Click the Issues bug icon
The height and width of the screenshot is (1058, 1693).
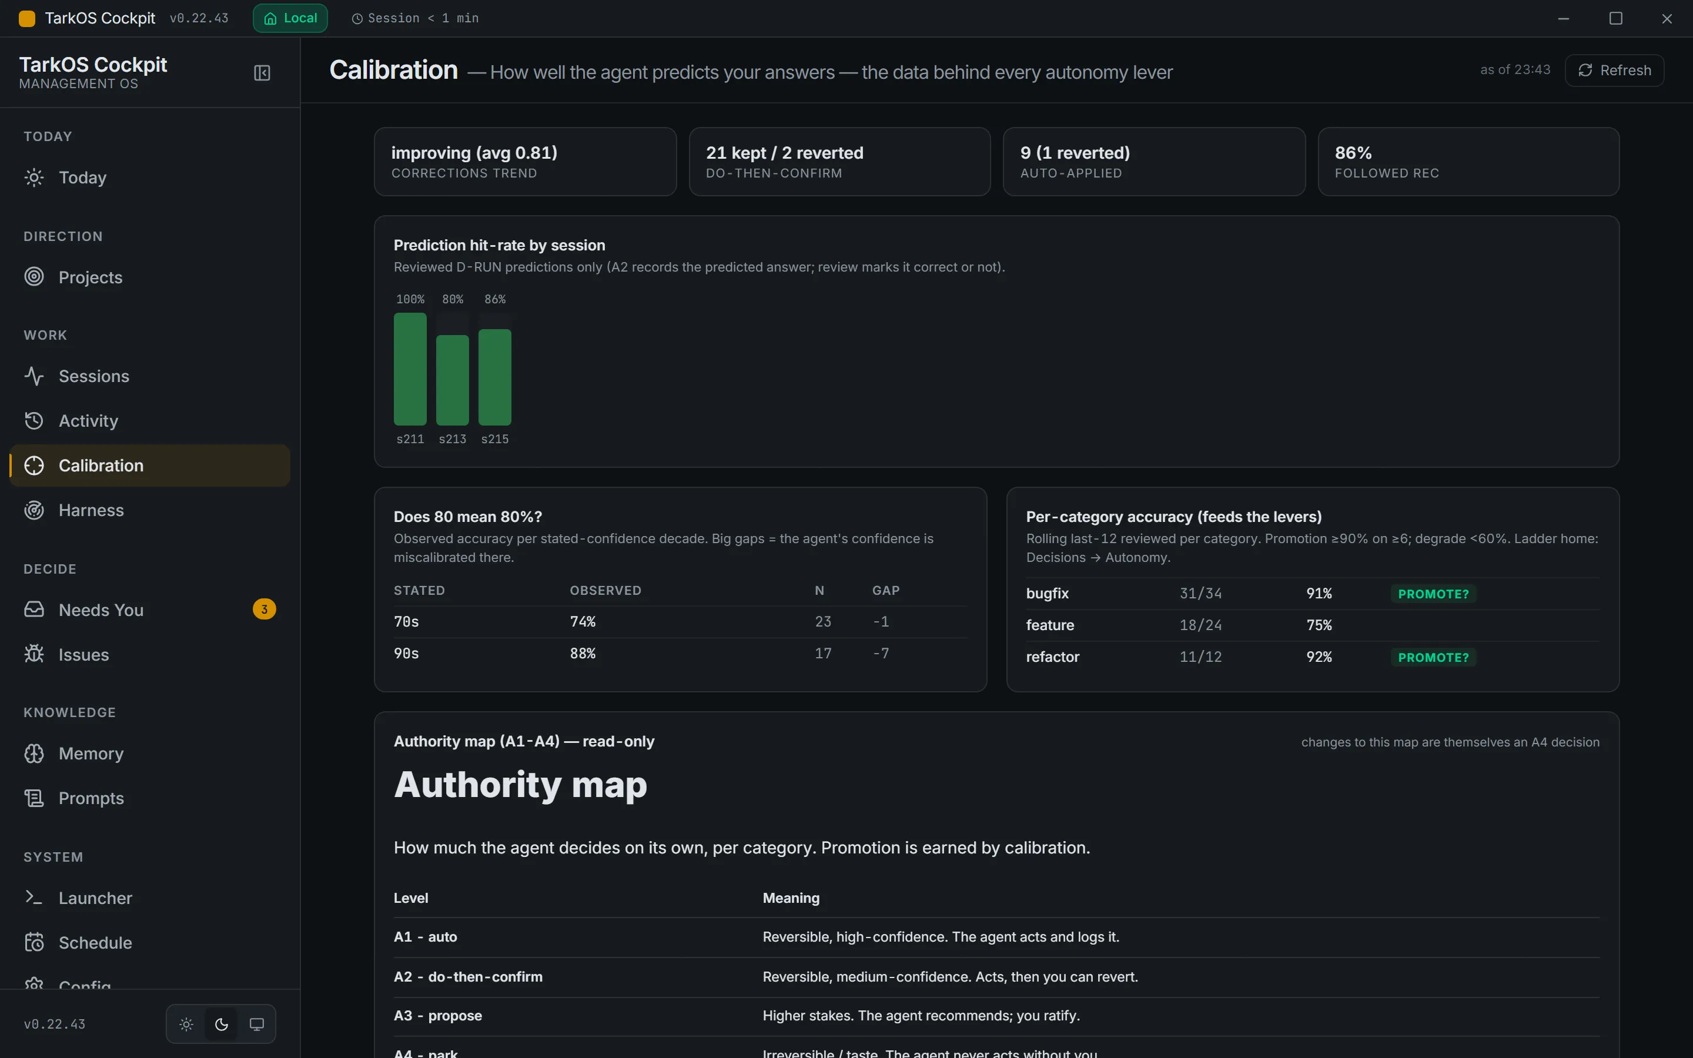pyautogui.click(x=34, y=654)
